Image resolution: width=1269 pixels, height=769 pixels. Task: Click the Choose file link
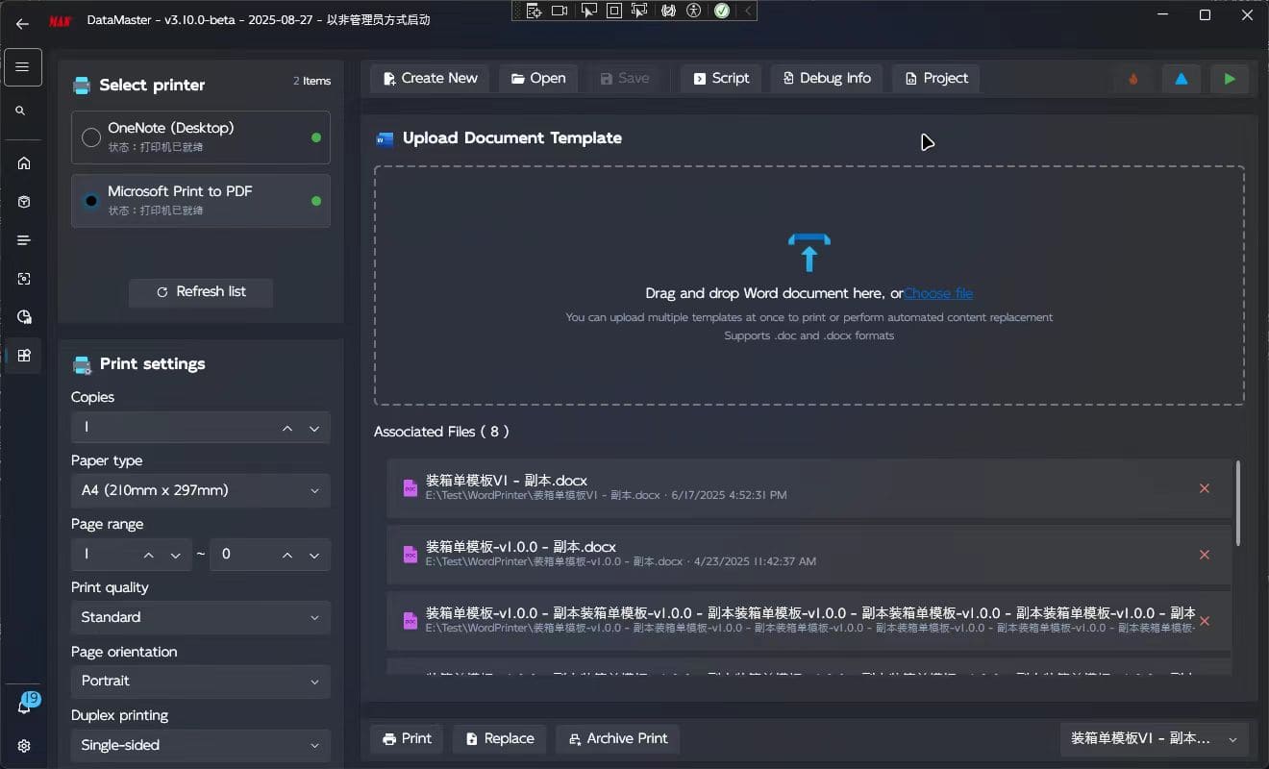[938, 293]
